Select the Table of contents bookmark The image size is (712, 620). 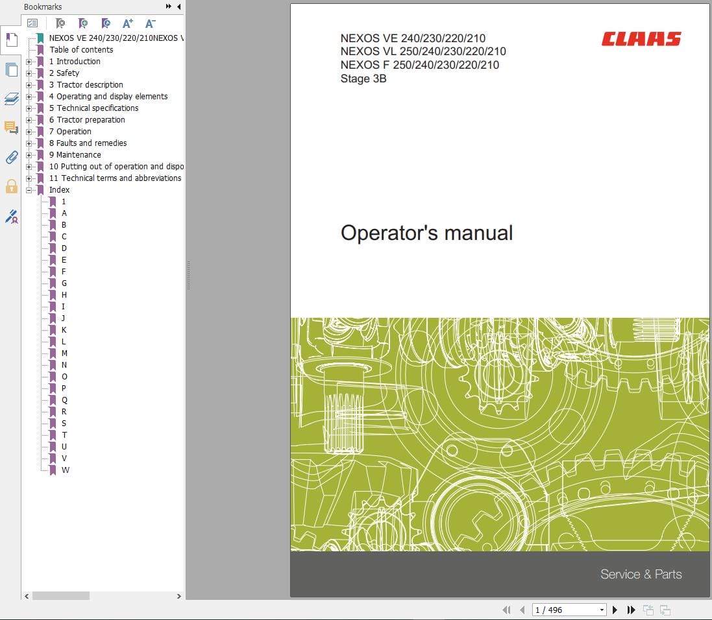click(82, 49)
